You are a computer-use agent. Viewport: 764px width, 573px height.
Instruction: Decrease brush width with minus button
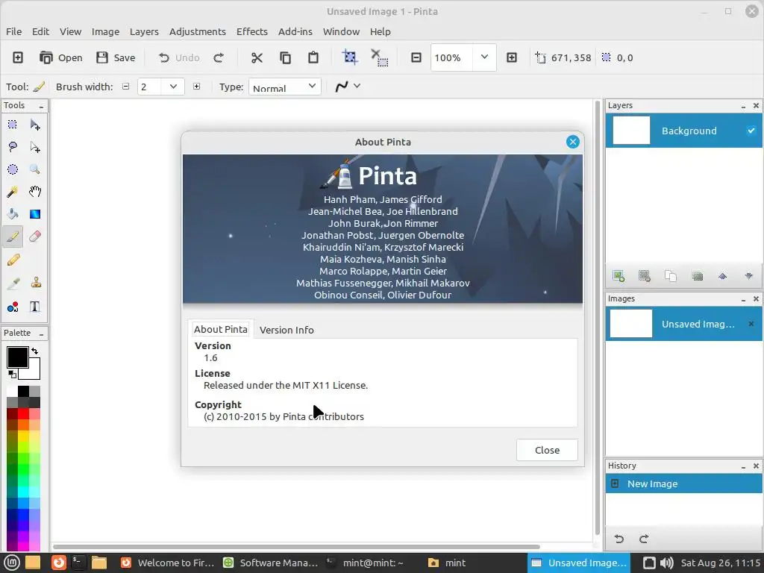click(x=125, y=87)
